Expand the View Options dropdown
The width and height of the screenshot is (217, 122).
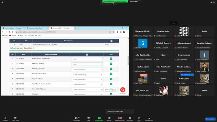[x=135, y=1]
